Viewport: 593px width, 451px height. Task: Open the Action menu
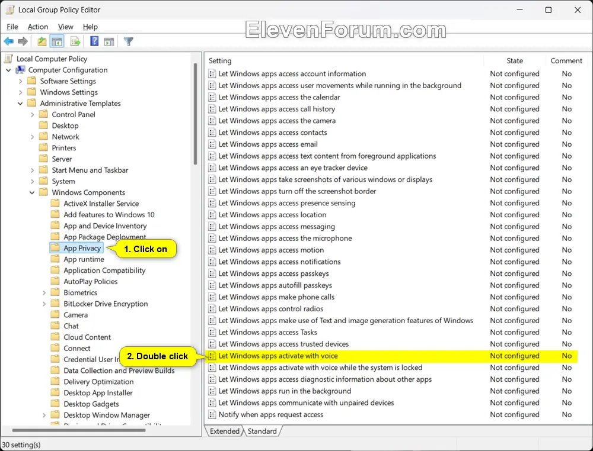pos(38,27)
